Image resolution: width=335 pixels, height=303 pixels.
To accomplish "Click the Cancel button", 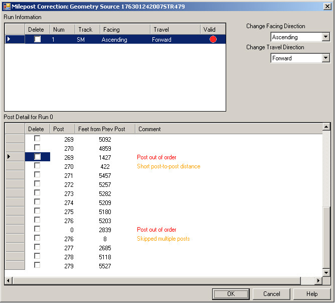I will tap(271, 294).
